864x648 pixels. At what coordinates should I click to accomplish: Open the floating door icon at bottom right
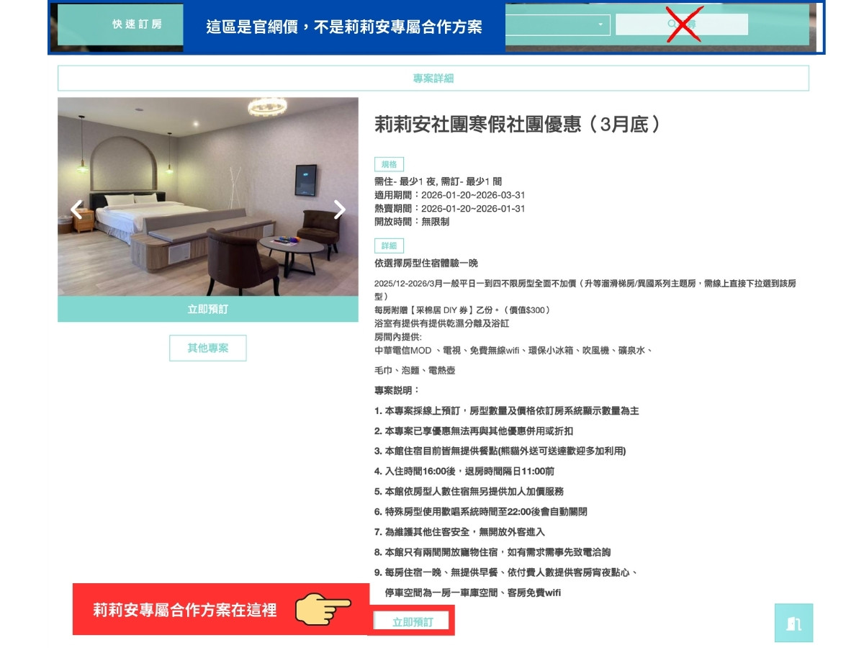click(793, 622)
